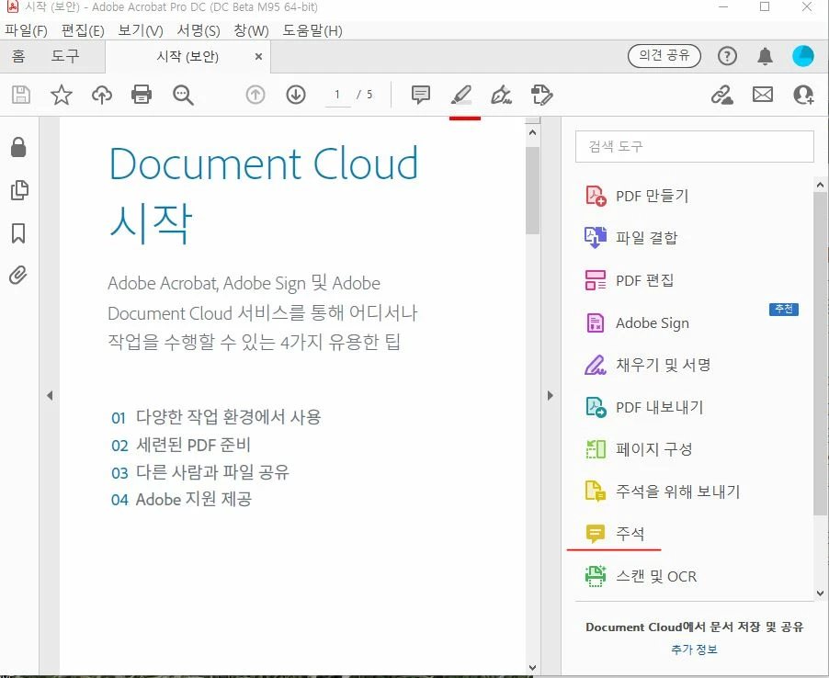Click the 의견 공유 button

[x=664, y=55]
